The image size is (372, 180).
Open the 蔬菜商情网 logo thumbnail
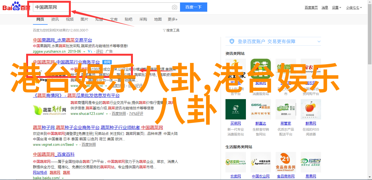point(50,110)
